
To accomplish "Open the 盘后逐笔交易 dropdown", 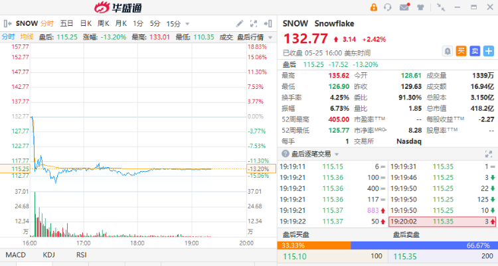I will [x=315, y=155].
